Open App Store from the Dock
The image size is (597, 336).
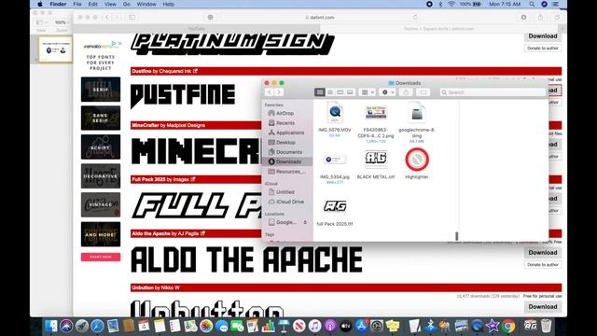pos(361,326)
